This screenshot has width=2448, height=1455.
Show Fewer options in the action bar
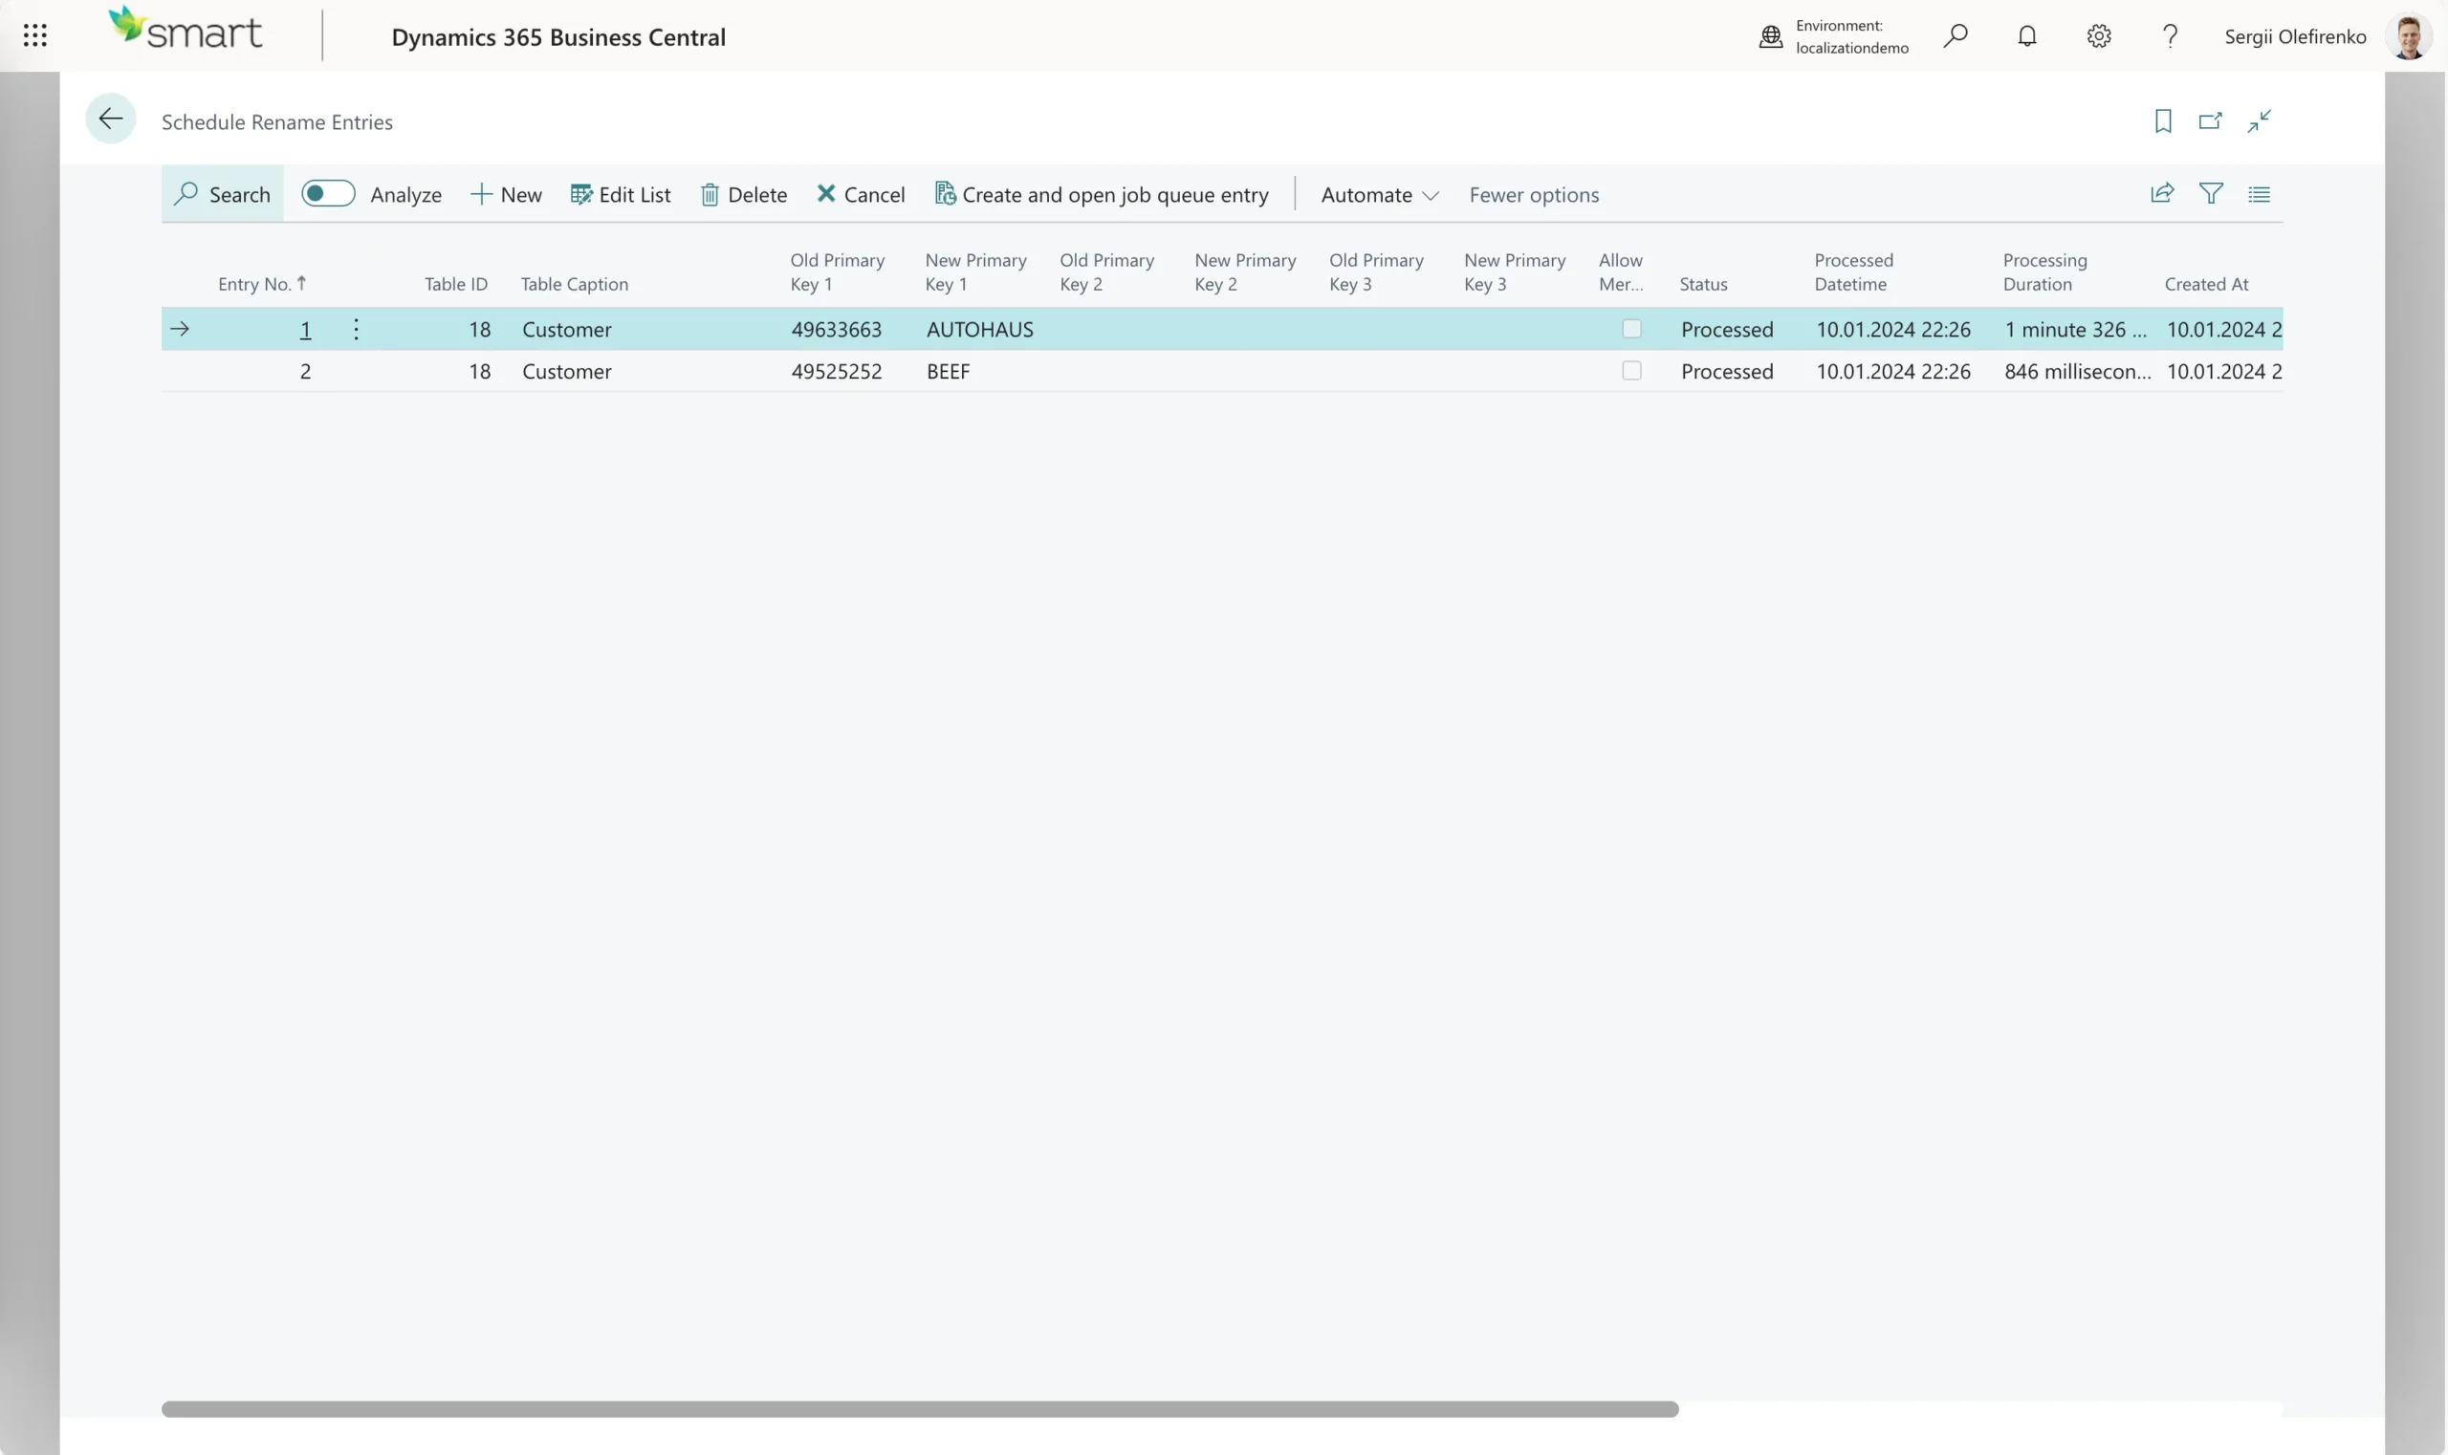(x=1533, y=194)
